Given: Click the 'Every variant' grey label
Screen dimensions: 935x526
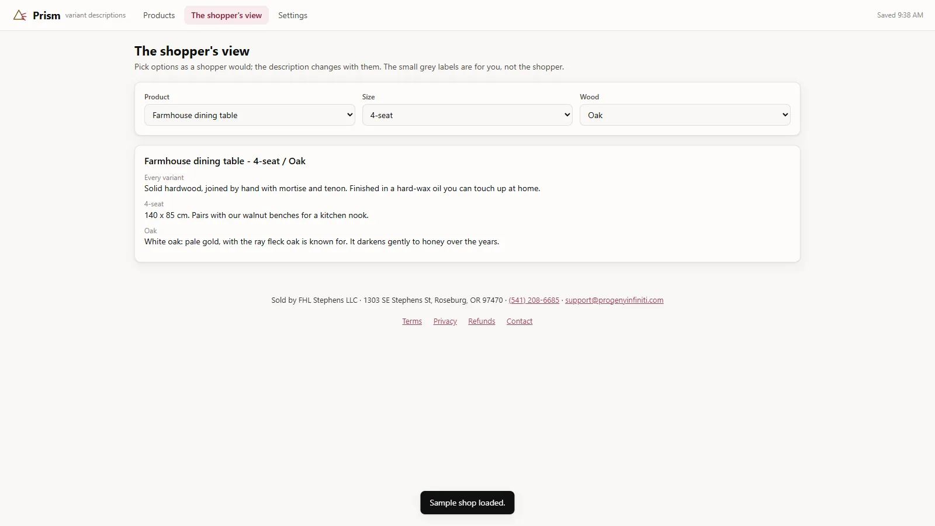Looking at the screenshot, I should 164,178.
